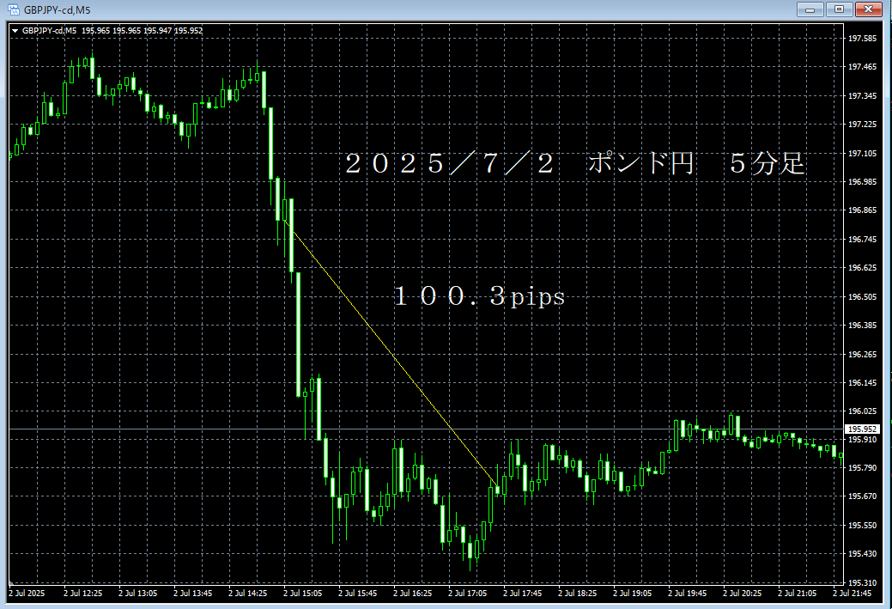
Task: Expand the GBPJPY-cd,M5 chart menu triangle
Action: tap(15, 31)
